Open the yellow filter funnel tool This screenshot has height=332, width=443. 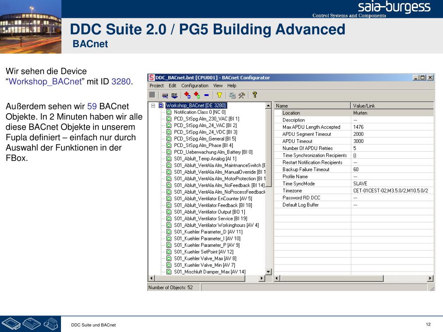[219, 95]
